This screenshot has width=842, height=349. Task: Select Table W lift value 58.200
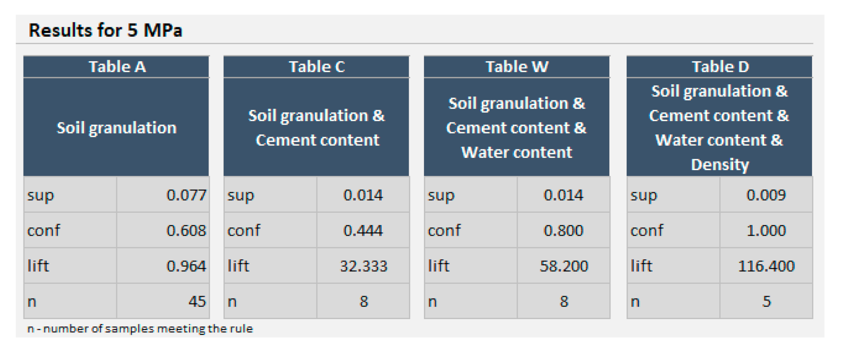(x=563, y=266)
